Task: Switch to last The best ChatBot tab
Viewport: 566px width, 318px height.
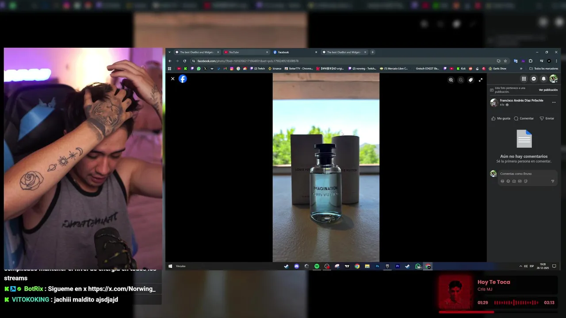Action: (344, 52)
